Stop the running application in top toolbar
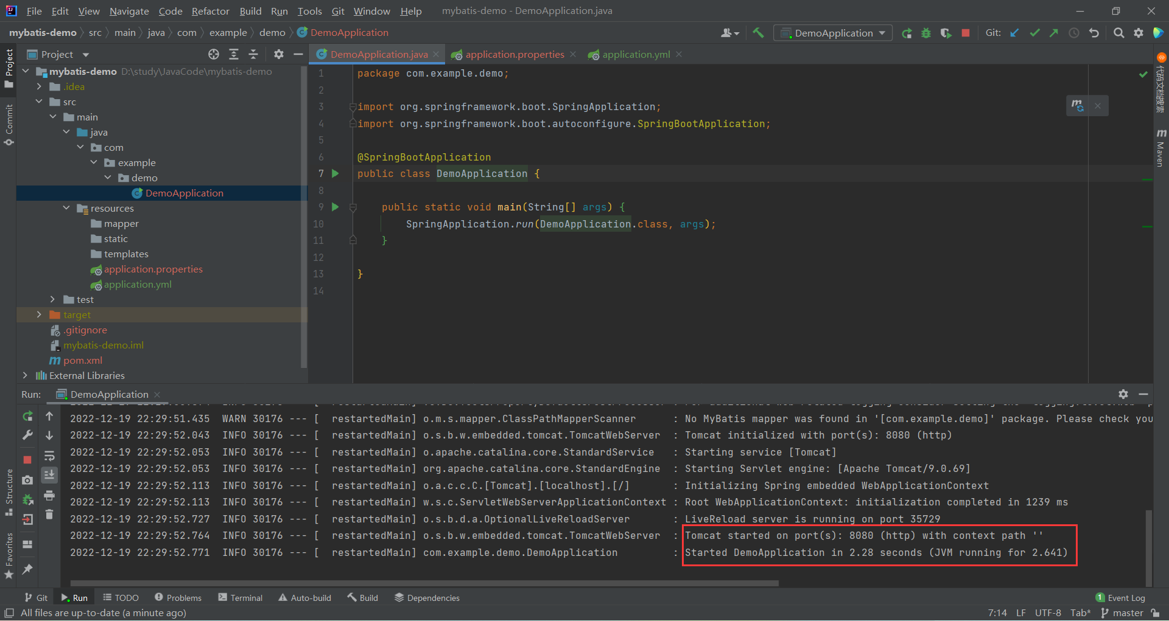Screen dimensions: 1169x621 coord(966,33)
